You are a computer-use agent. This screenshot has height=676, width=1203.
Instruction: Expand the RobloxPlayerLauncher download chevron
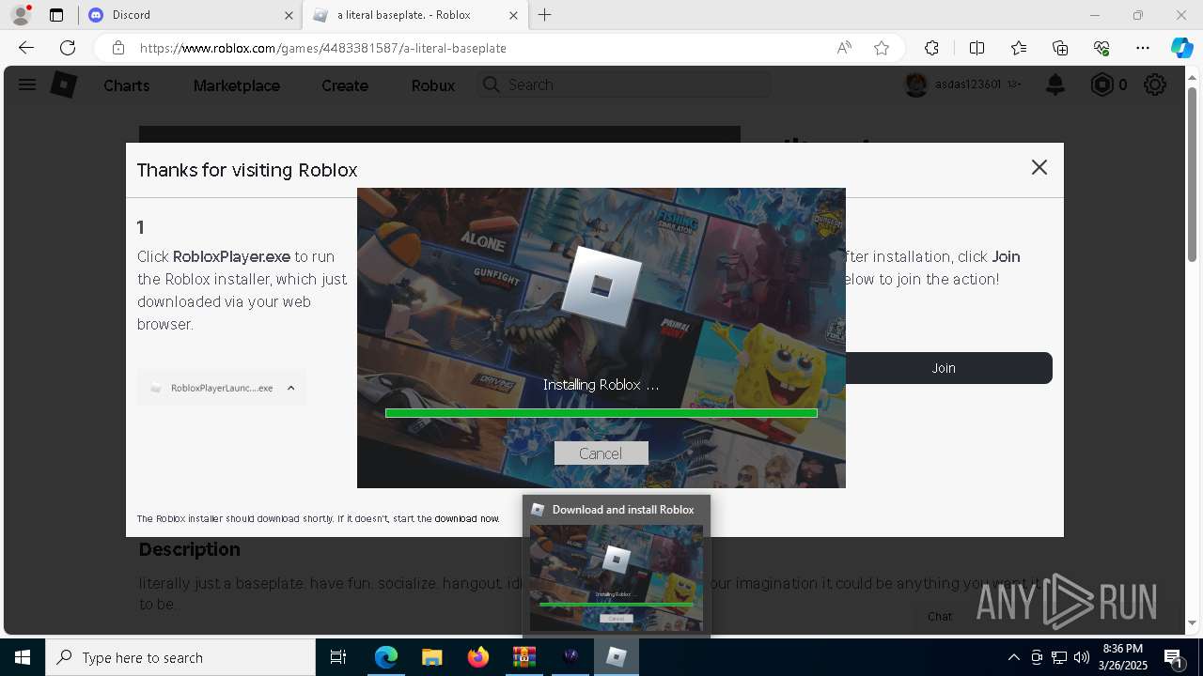tap(290, 388)
